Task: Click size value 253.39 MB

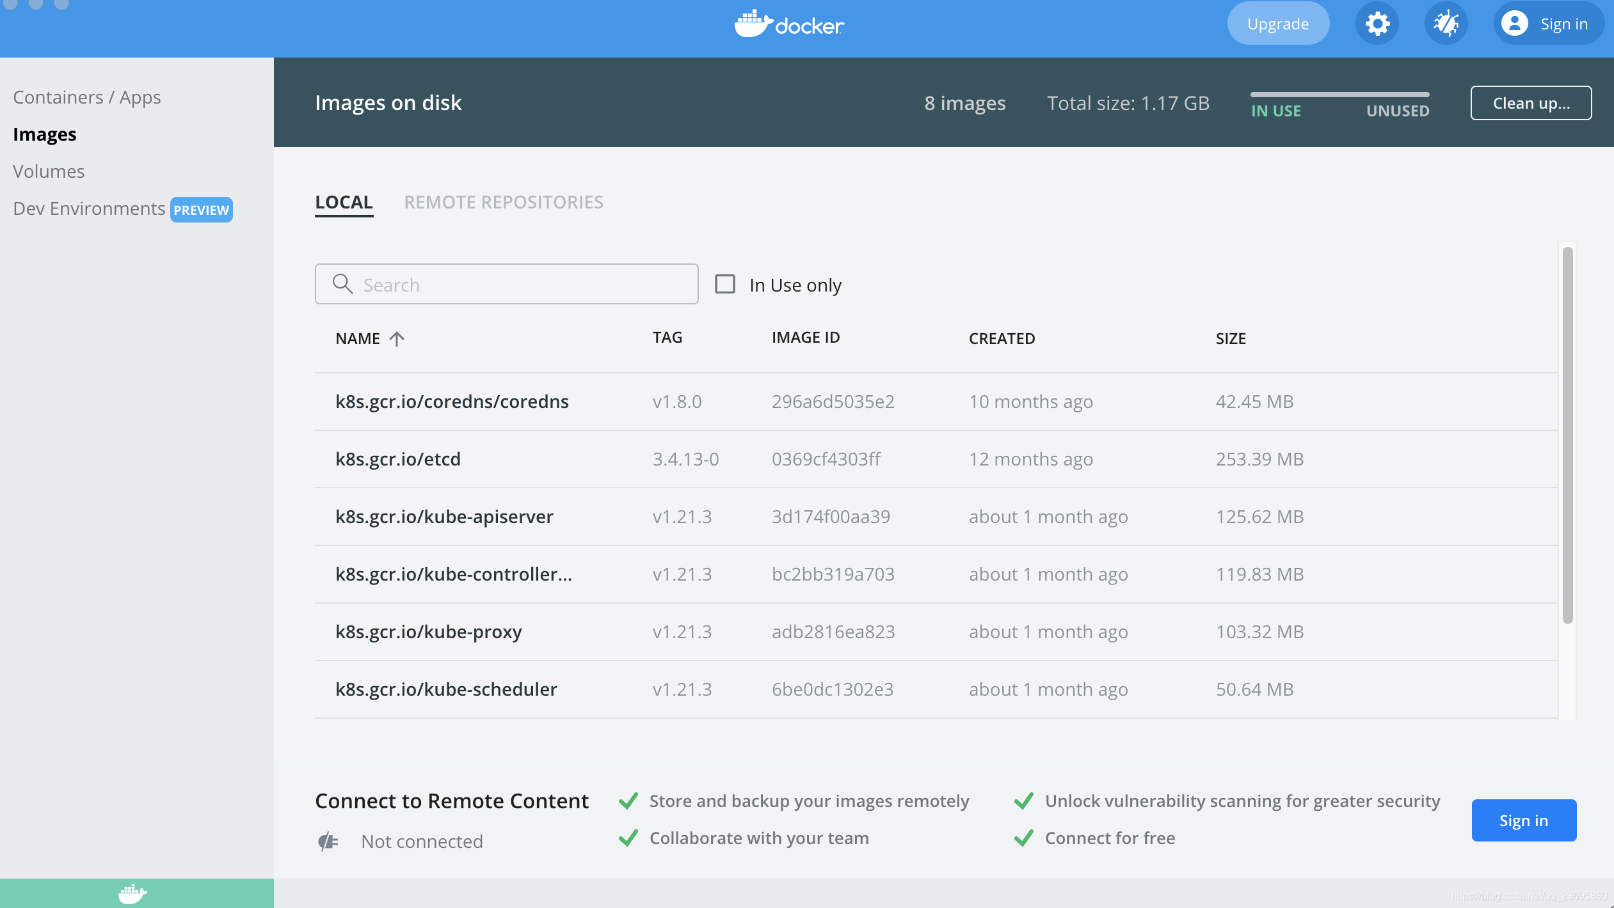Action: [1259, 459]
